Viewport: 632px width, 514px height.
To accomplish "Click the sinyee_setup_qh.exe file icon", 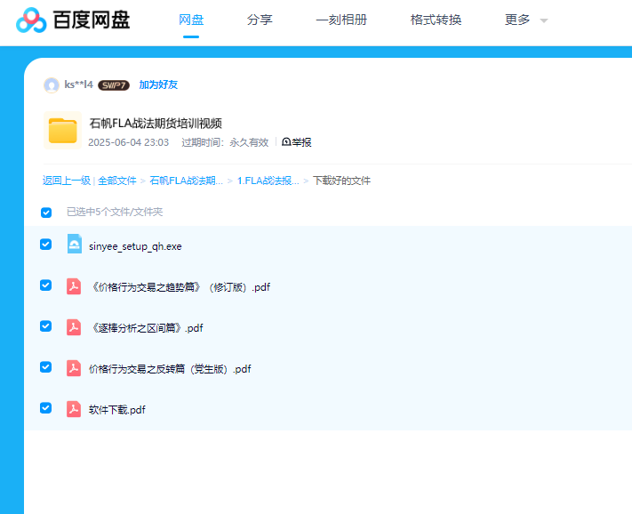I will click(x=74, y=245).
